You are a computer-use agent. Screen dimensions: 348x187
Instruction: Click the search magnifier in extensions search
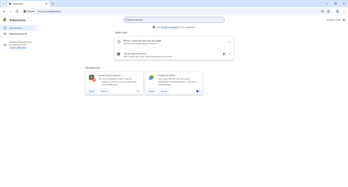pyautogui.click(x=126, y=20)
